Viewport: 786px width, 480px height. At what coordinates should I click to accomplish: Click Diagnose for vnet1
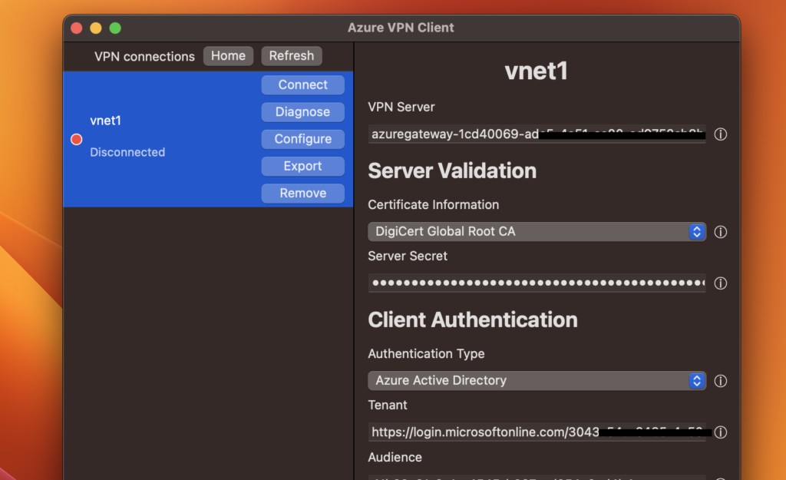point(302,112)
